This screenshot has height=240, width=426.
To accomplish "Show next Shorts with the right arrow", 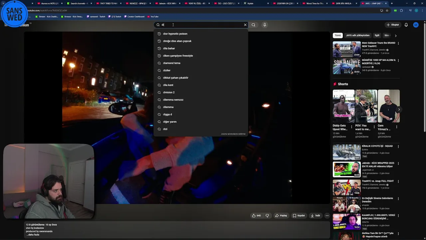I will (399, 109).
